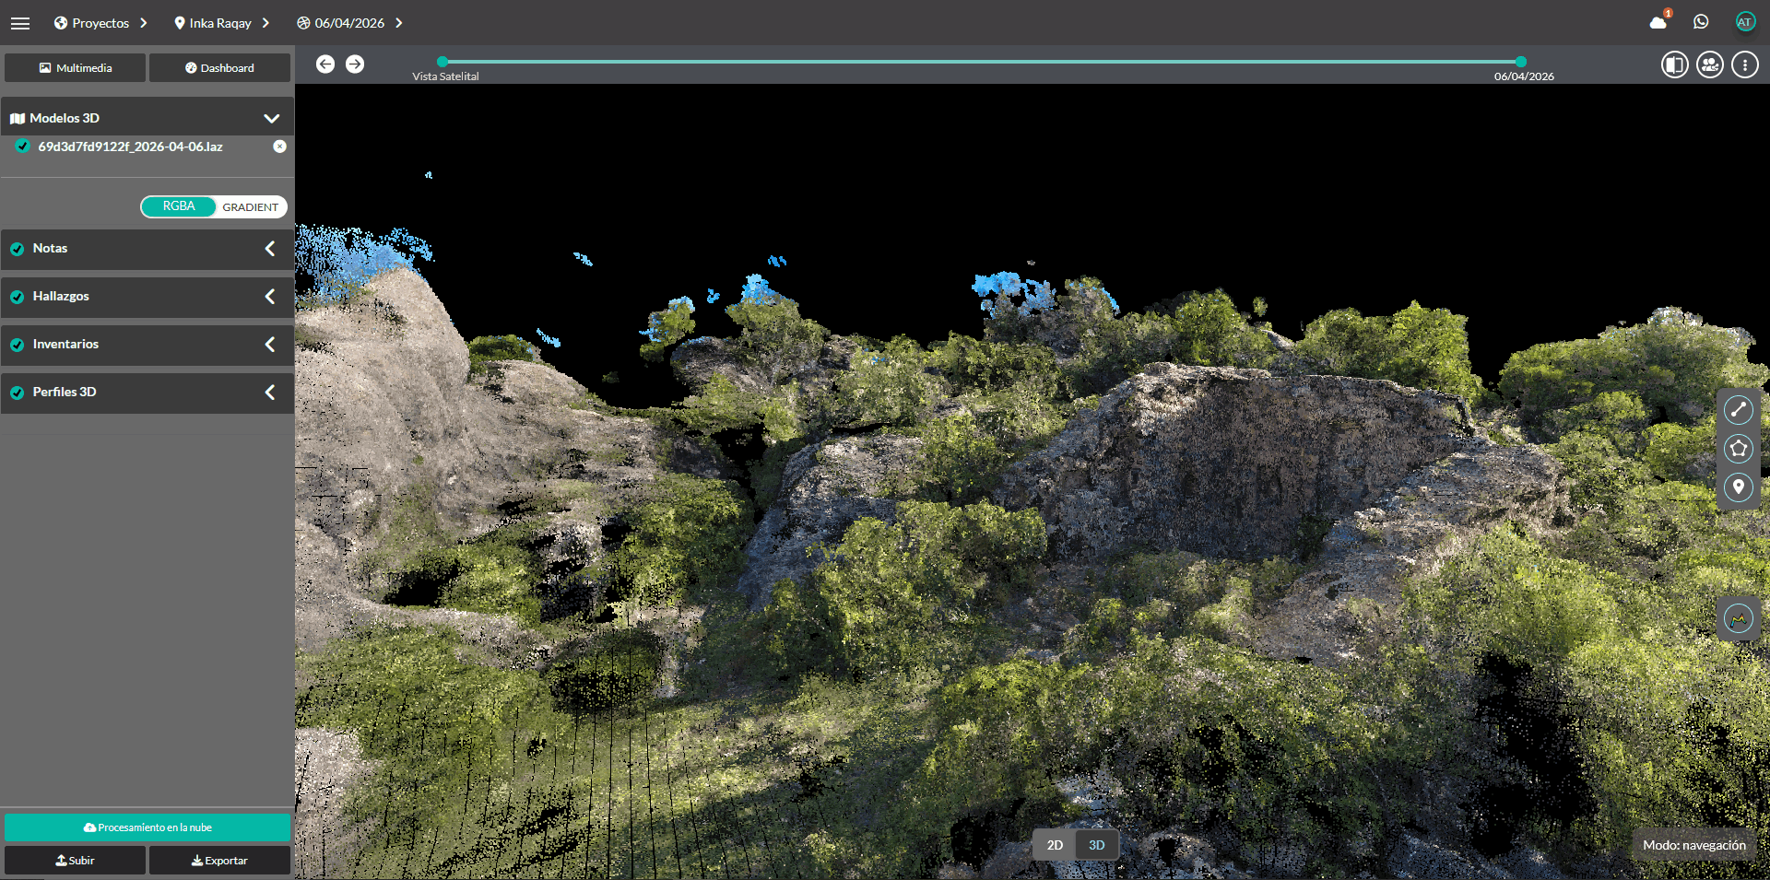The height and width of the screenshot is (880, 1770).
Task: Open the three-dot options menu
Action: pyautogui.click(x=1744, y=65)
